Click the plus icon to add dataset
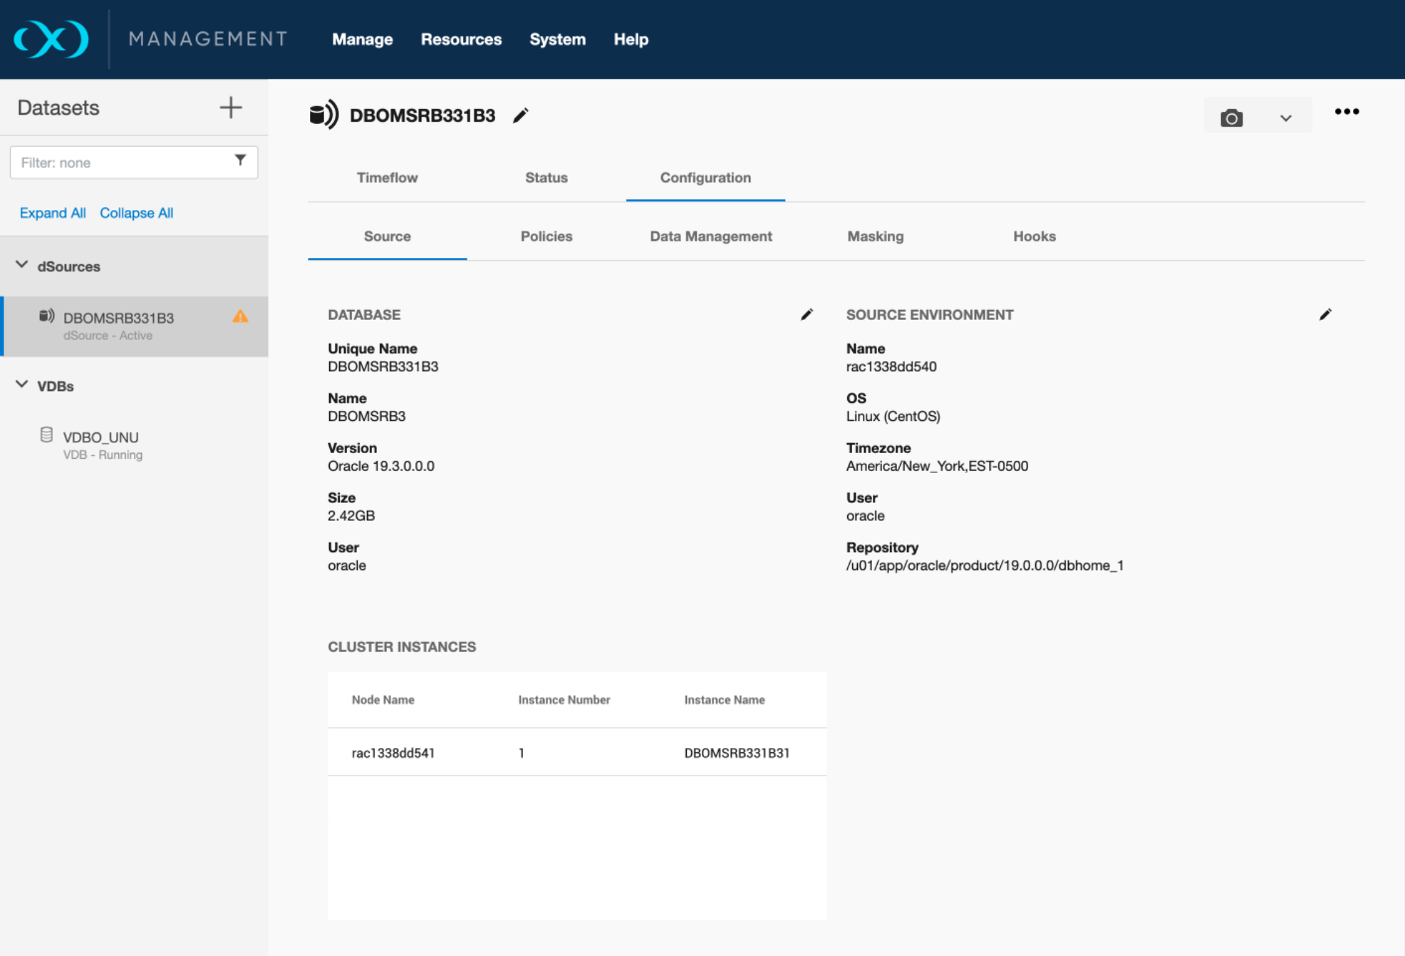This screenshot has height=956, width=1405. pos(230,108)
